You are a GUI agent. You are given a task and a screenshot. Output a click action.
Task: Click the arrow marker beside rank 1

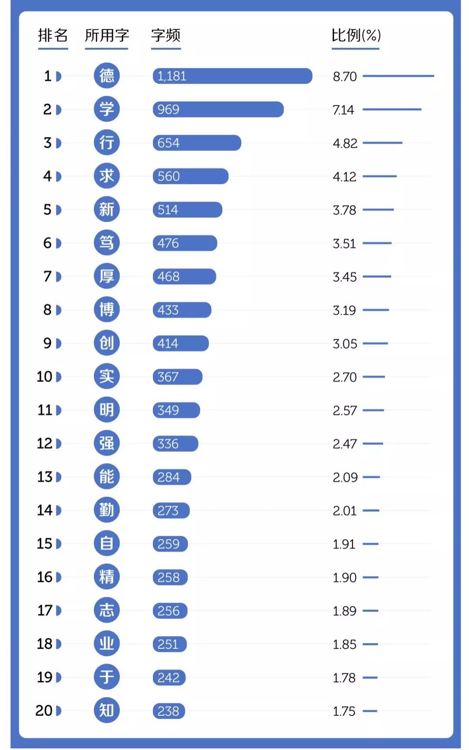59,76
